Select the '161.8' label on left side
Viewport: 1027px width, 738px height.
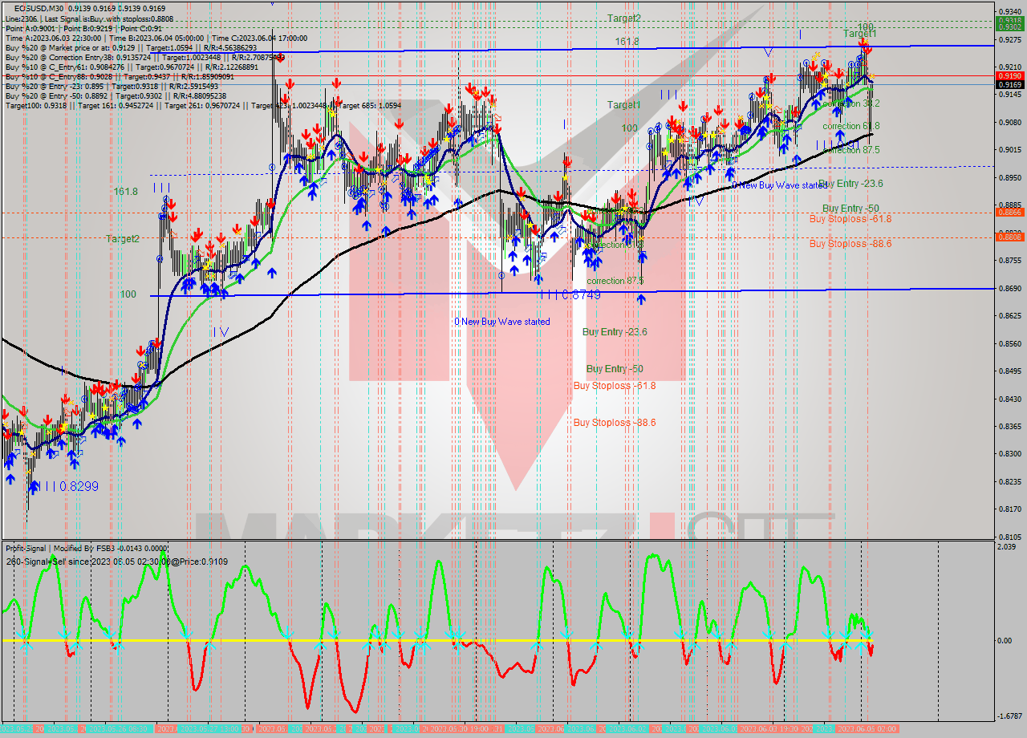tap(126, 192)
